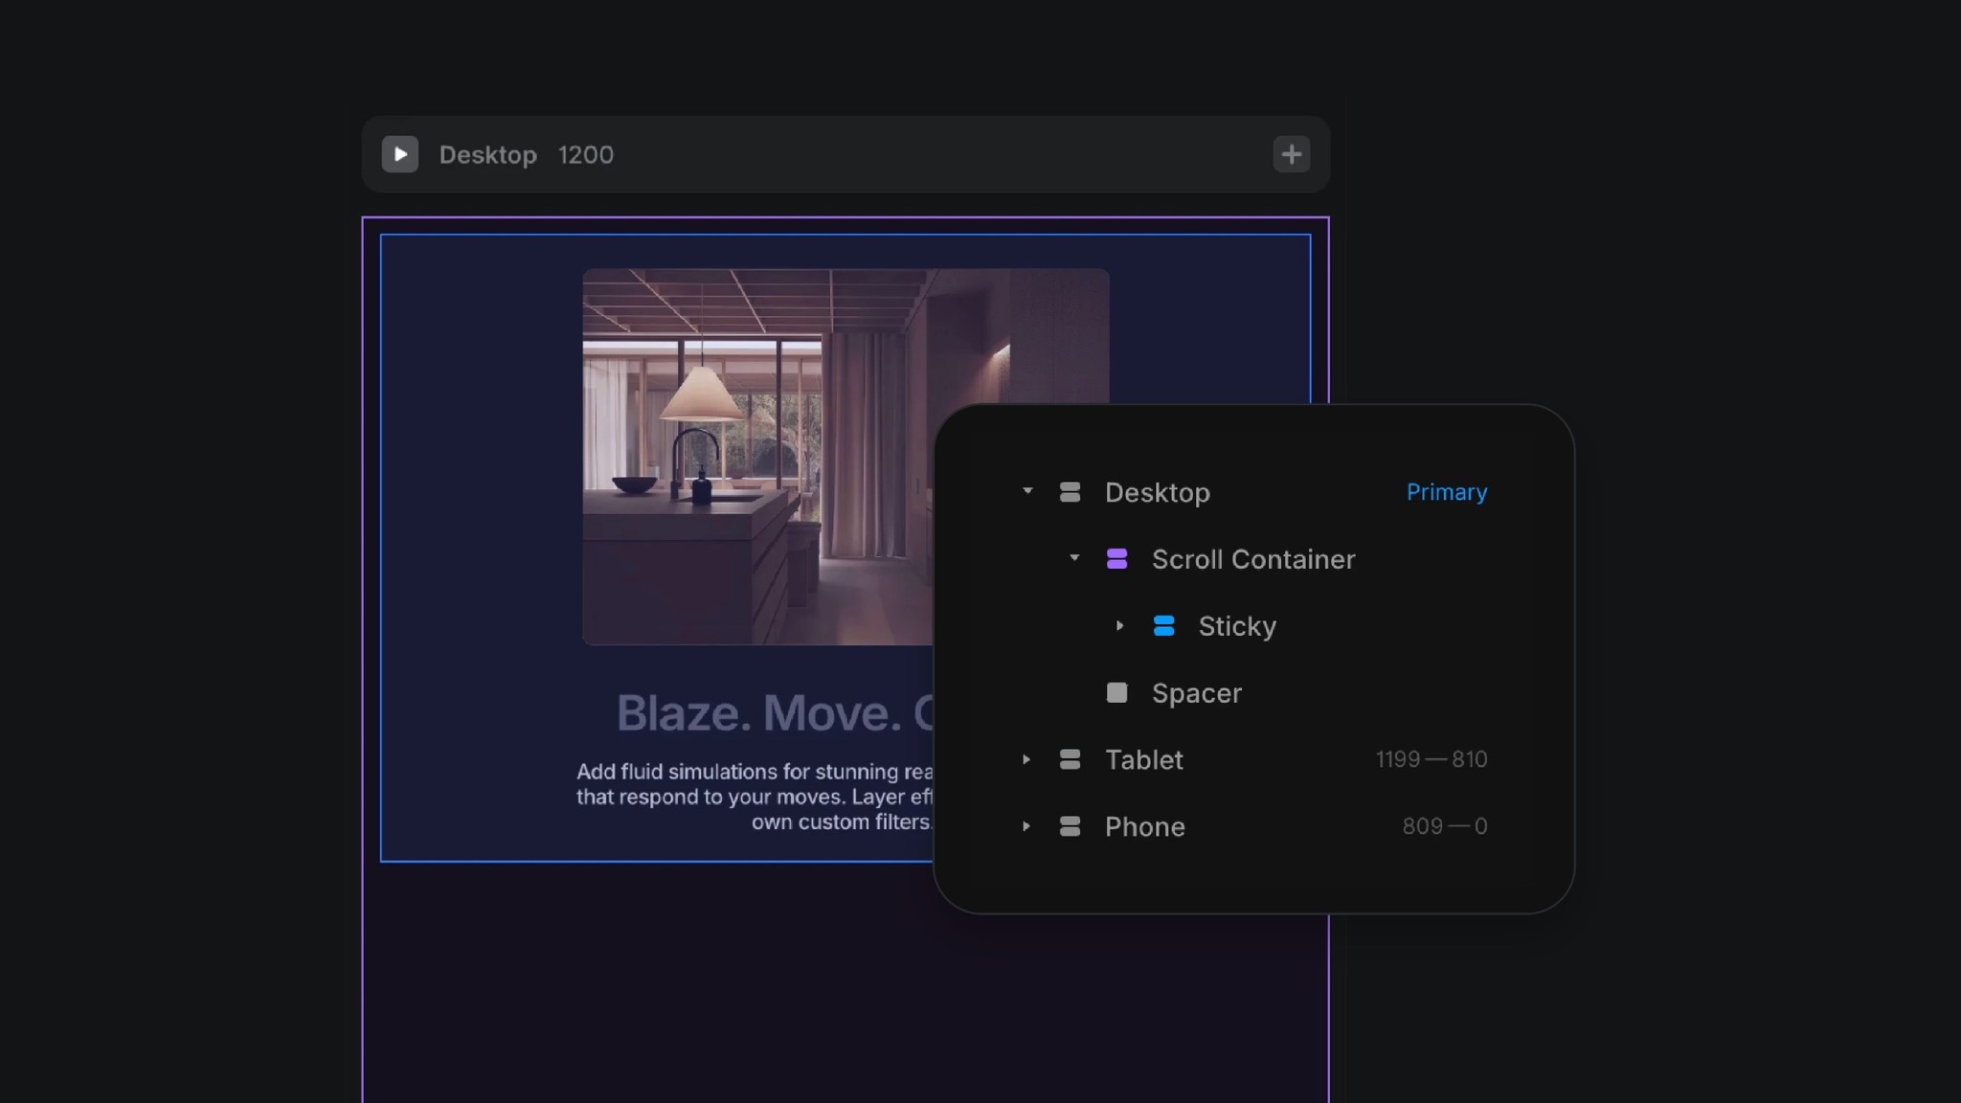Image resolution: width=1961 pixels, height=1103 pixels.
Task: Expand the Phone breakpoint layers
Action: (1026, 826)
